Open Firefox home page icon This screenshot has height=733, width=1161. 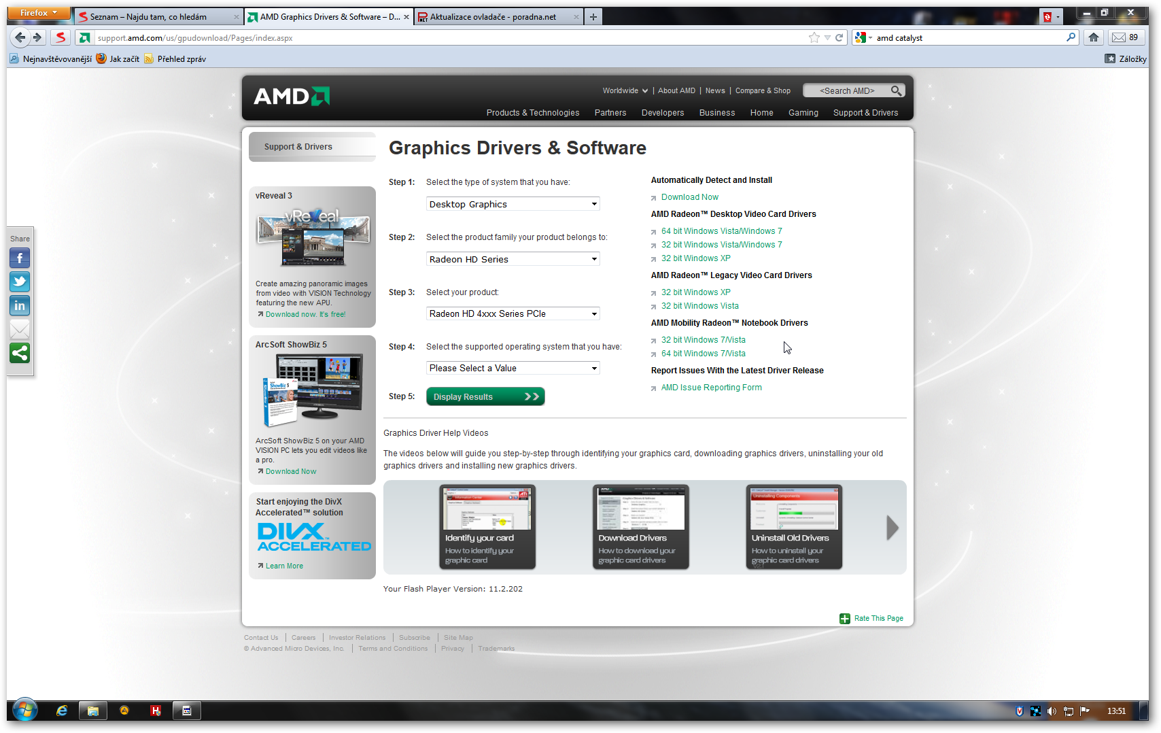point(1094,37)
